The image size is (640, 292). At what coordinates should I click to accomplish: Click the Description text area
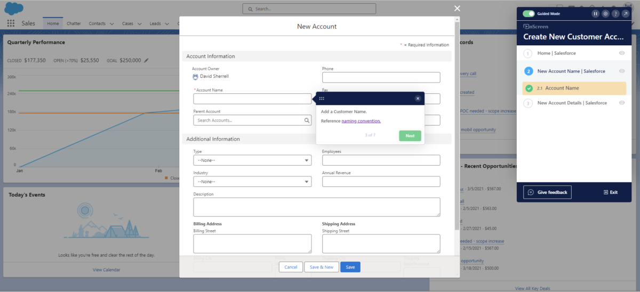coord(317,207)
